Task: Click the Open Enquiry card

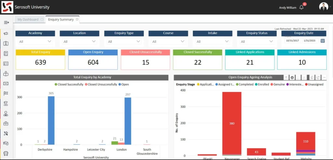Action: (93, 60)
